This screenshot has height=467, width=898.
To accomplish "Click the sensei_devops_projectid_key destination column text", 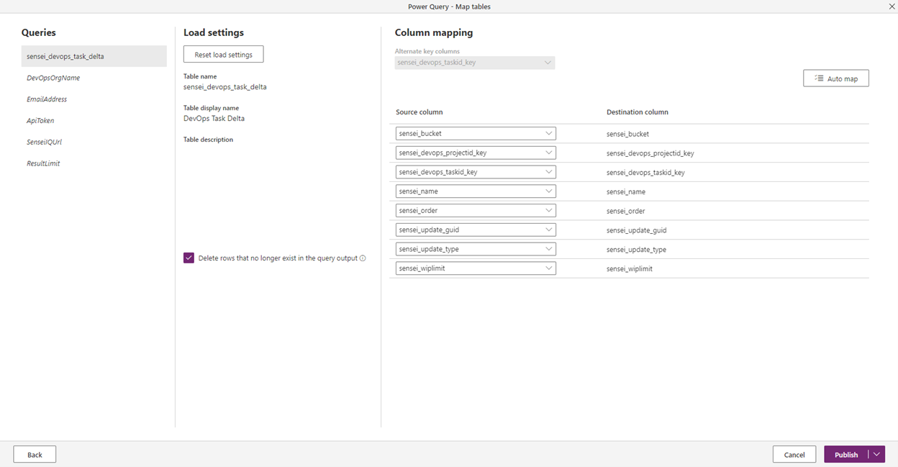I will click(x=650, y=153).
